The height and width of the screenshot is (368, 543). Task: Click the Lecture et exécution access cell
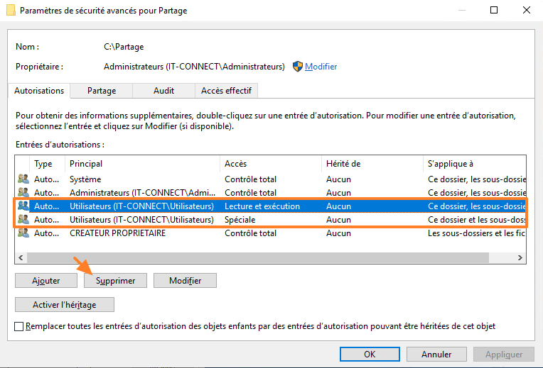pyautogui.click(x=262, y=206)
